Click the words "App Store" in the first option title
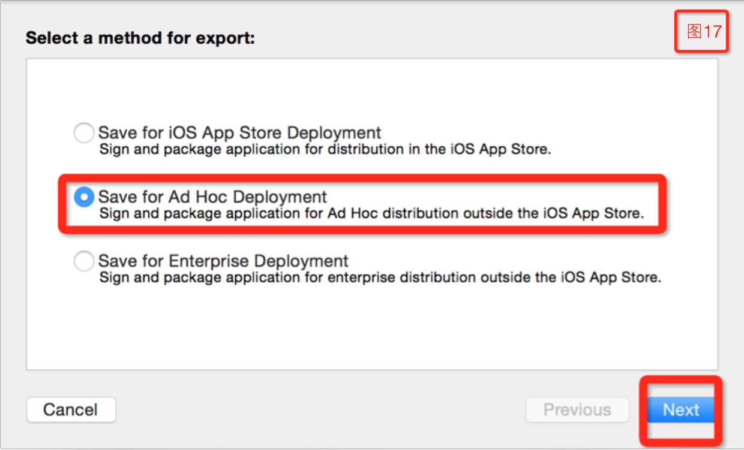 pyautogui.click(x=243, y=132)
